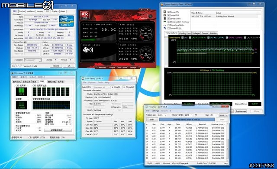
Task: Click the Stress CPU chip icon in AIDA64
Action: [165, 12]
